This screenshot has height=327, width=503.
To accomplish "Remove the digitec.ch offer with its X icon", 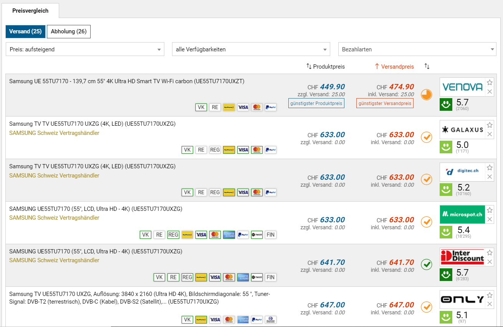I will point(490,177).
